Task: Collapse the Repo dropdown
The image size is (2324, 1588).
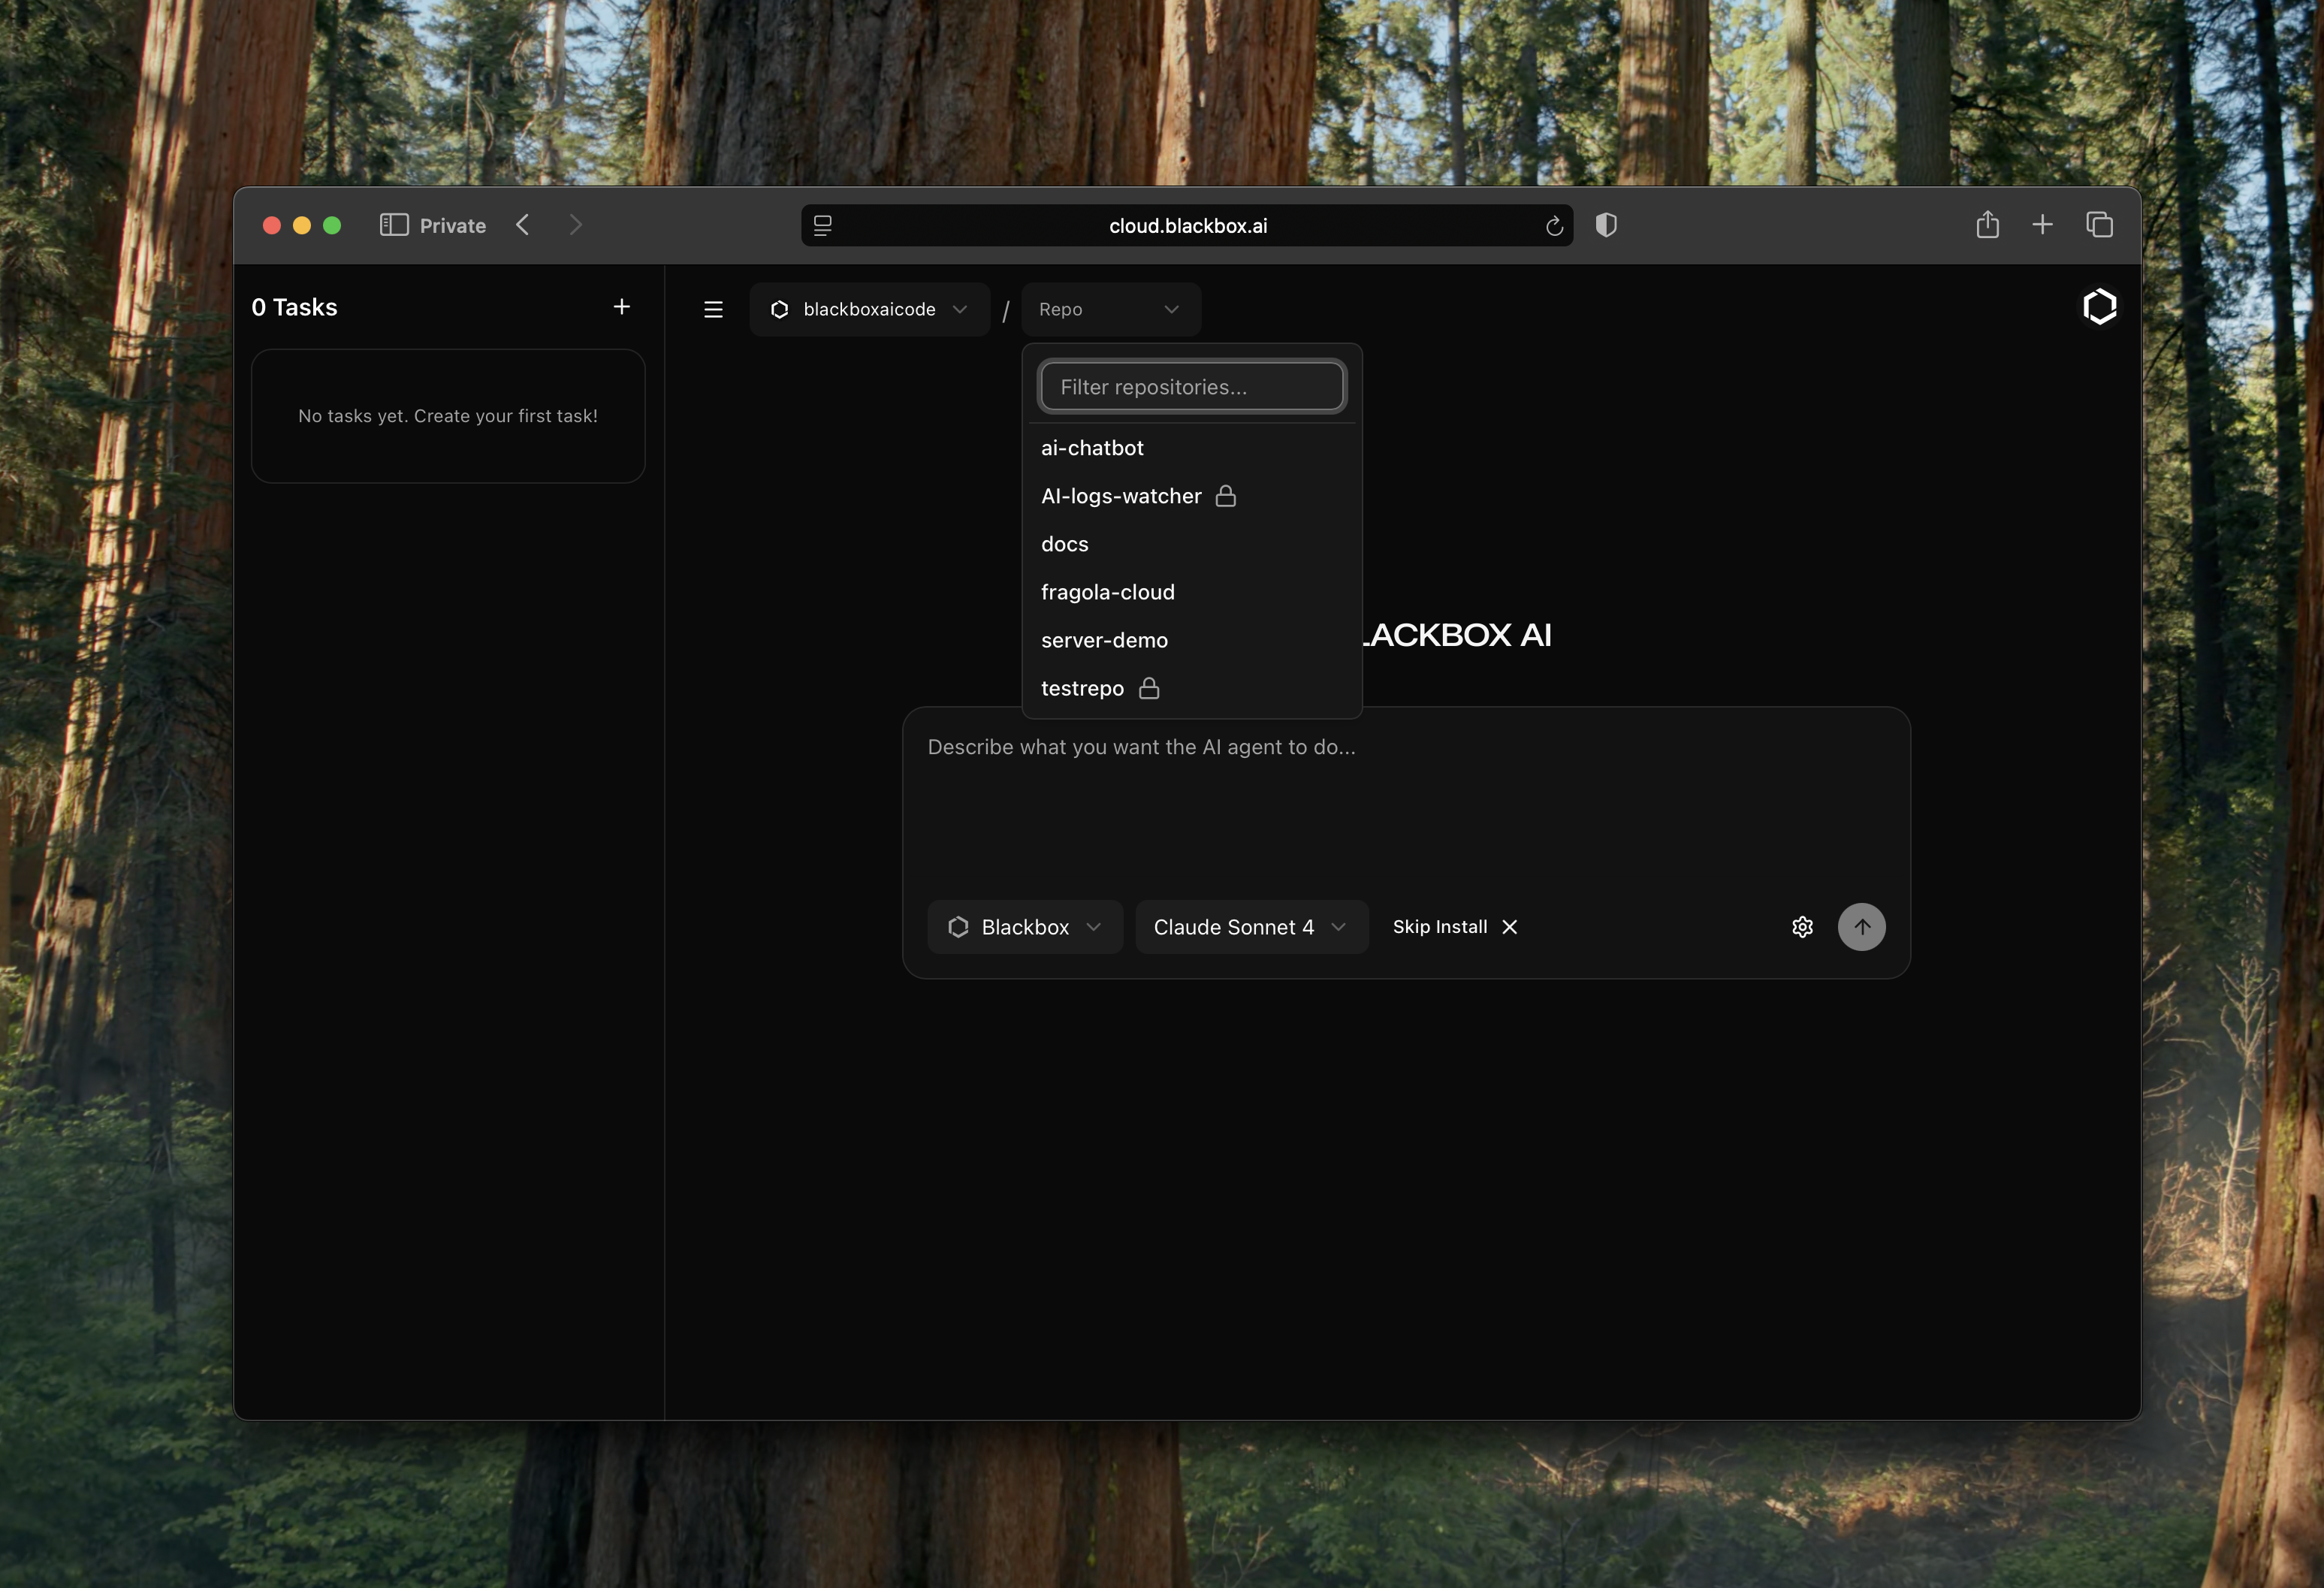Action: point(1110,310)
